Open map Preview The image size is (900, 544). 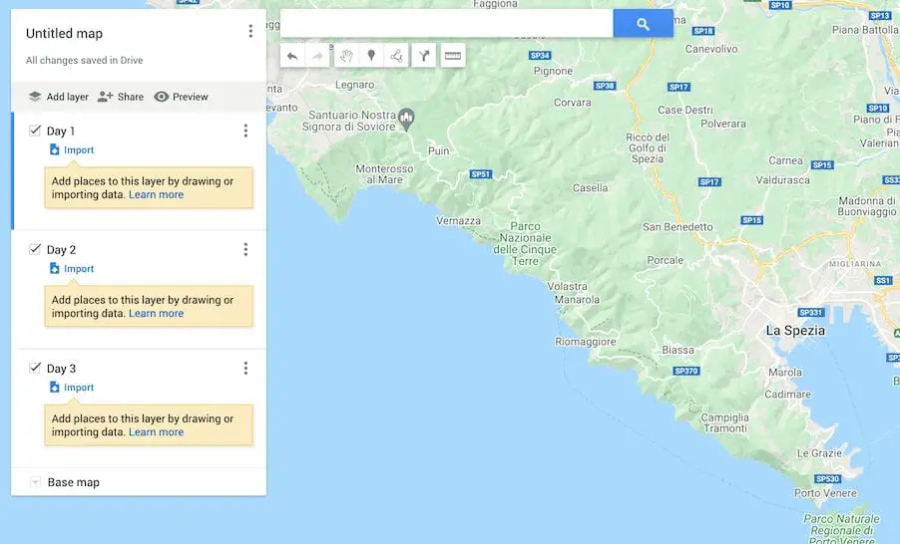tap(181, 97)
